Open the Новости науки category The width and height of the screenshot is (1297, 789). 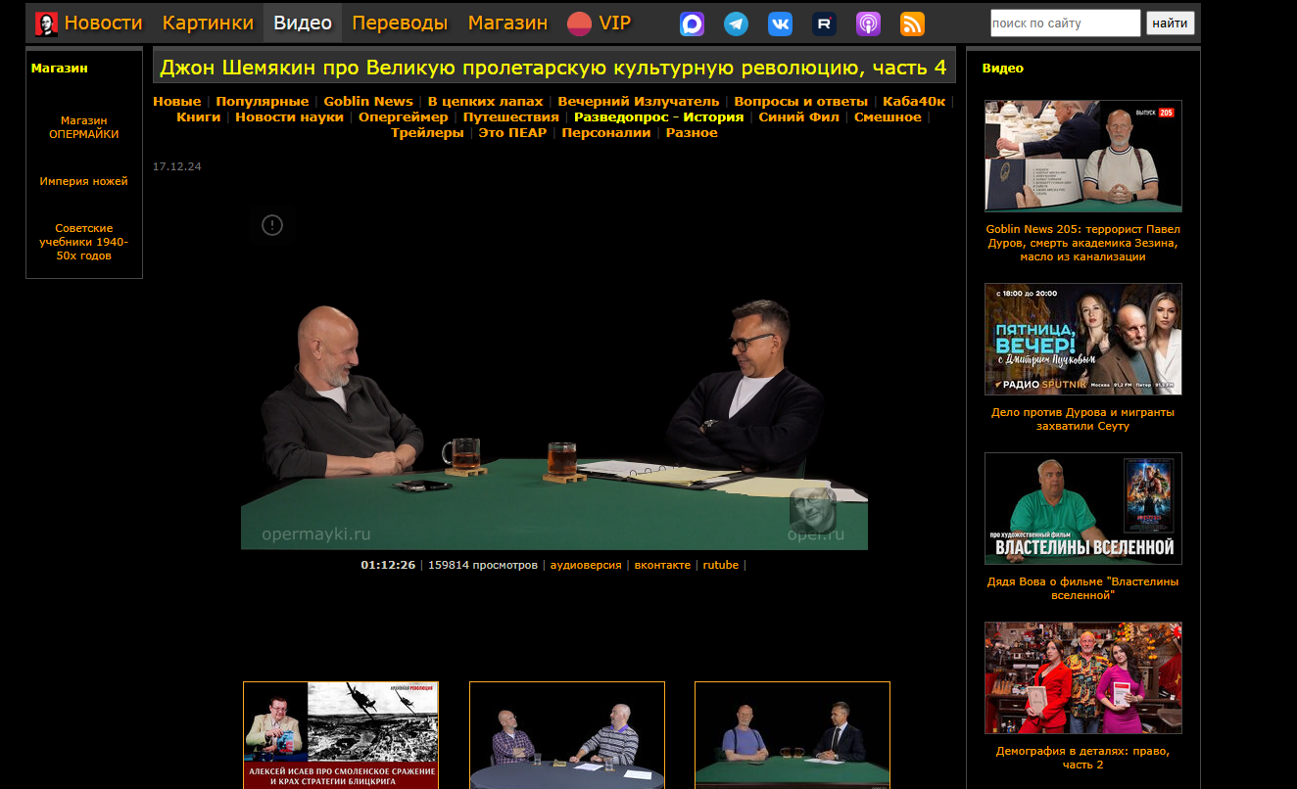point(289,117)
